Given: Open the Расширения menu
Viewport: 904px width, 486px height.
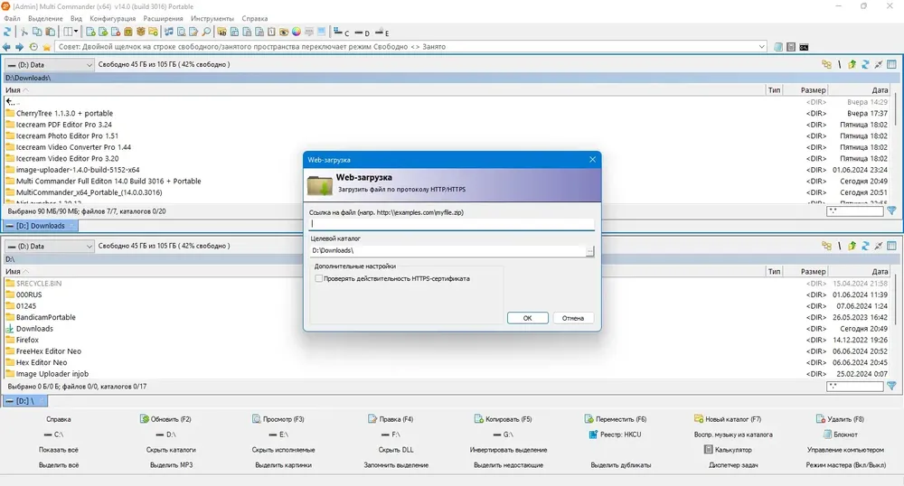Looking at the screenshot, I should coord(163,18).
